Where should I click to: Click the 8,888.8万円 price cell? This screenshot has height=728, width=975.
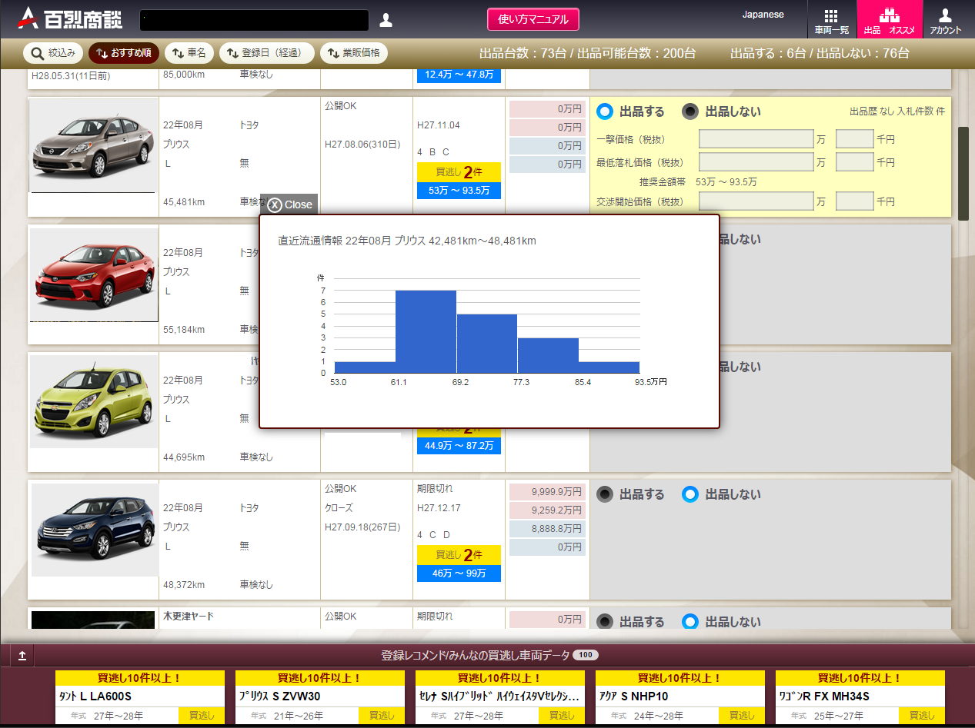click(x=547, y=529)
